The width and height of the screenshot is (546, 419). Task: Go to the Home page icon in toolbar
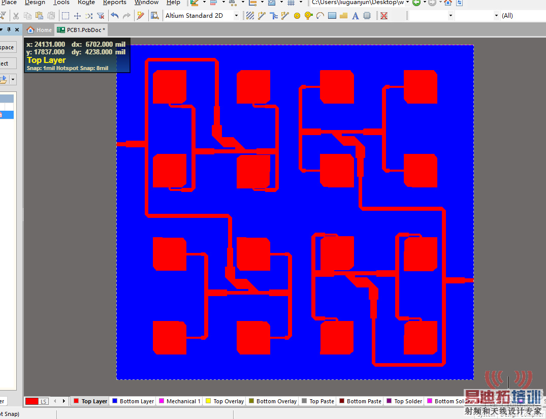click(448, 3)
